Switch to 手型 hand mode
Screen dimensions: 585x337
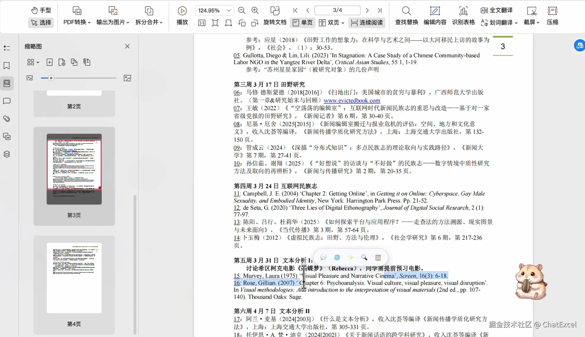41,10
